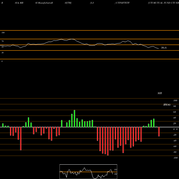
Task: Click the MR axis label -60
Action: 175,146
